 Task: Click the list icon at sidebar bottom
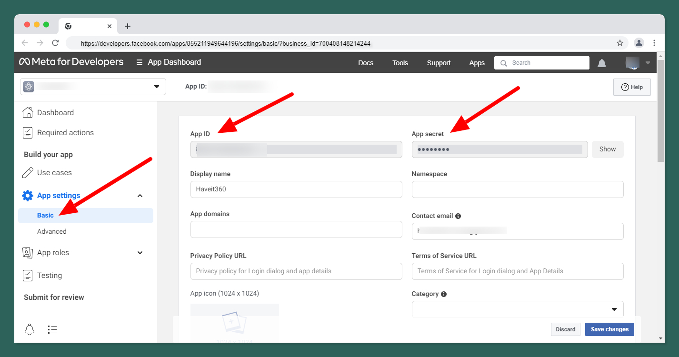click(52, 329)
